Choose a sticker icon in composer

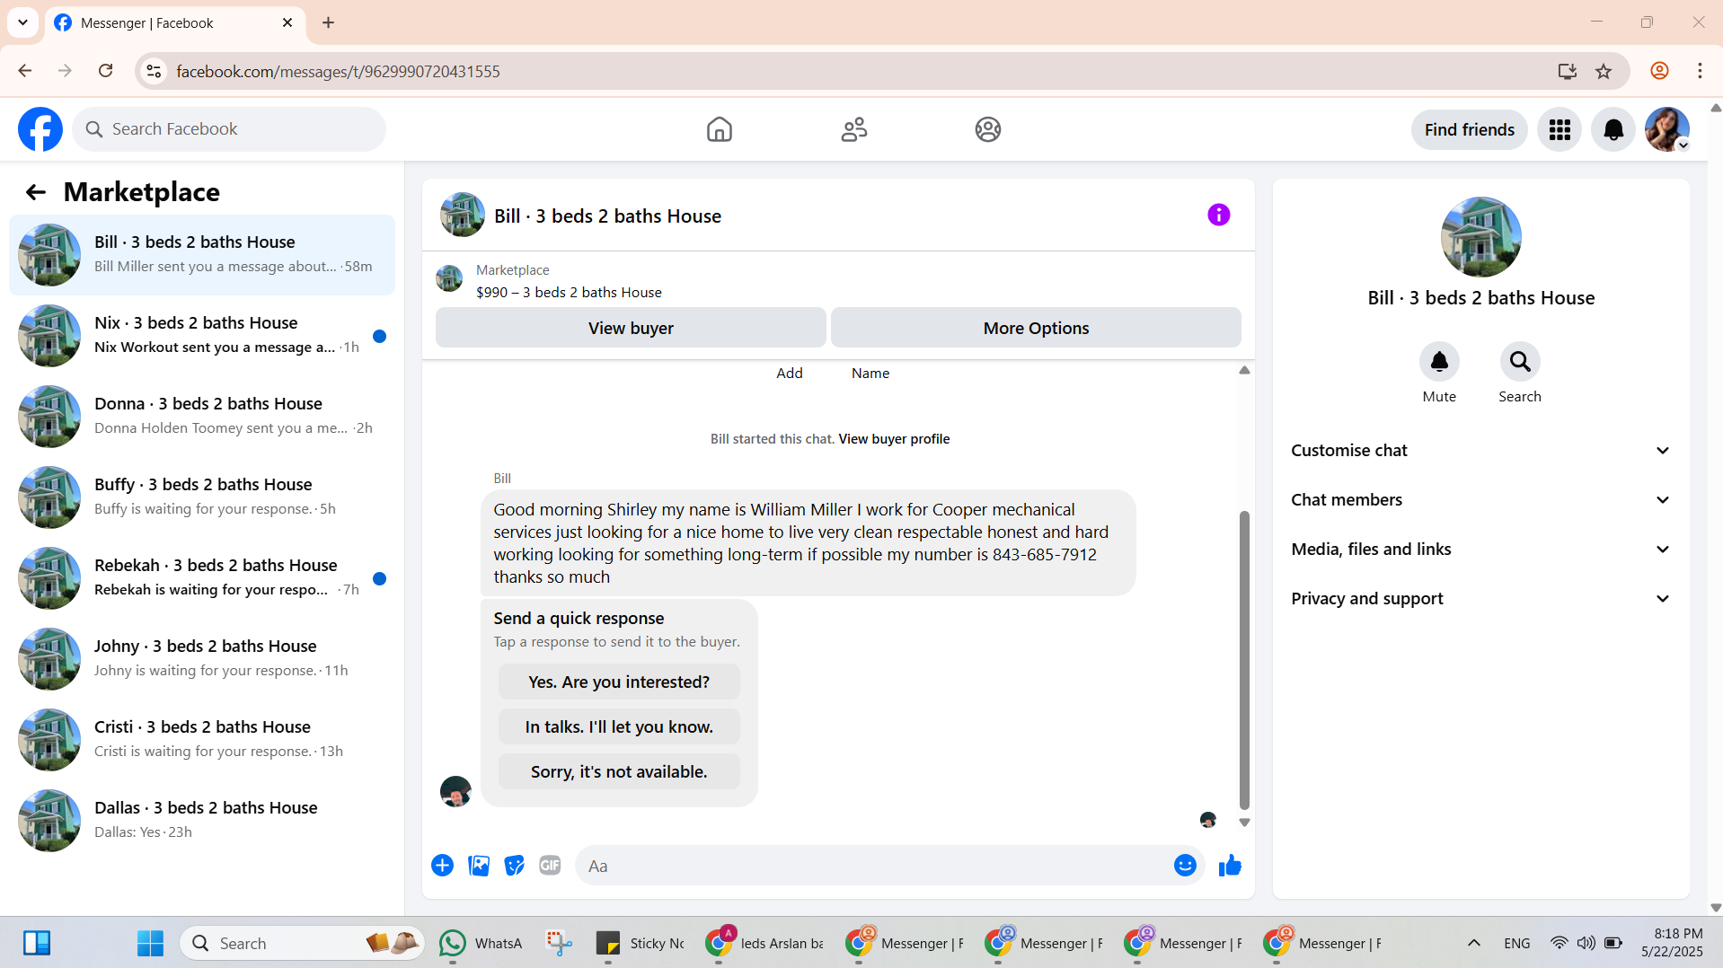pyautogui.click(x=514, y=866)
